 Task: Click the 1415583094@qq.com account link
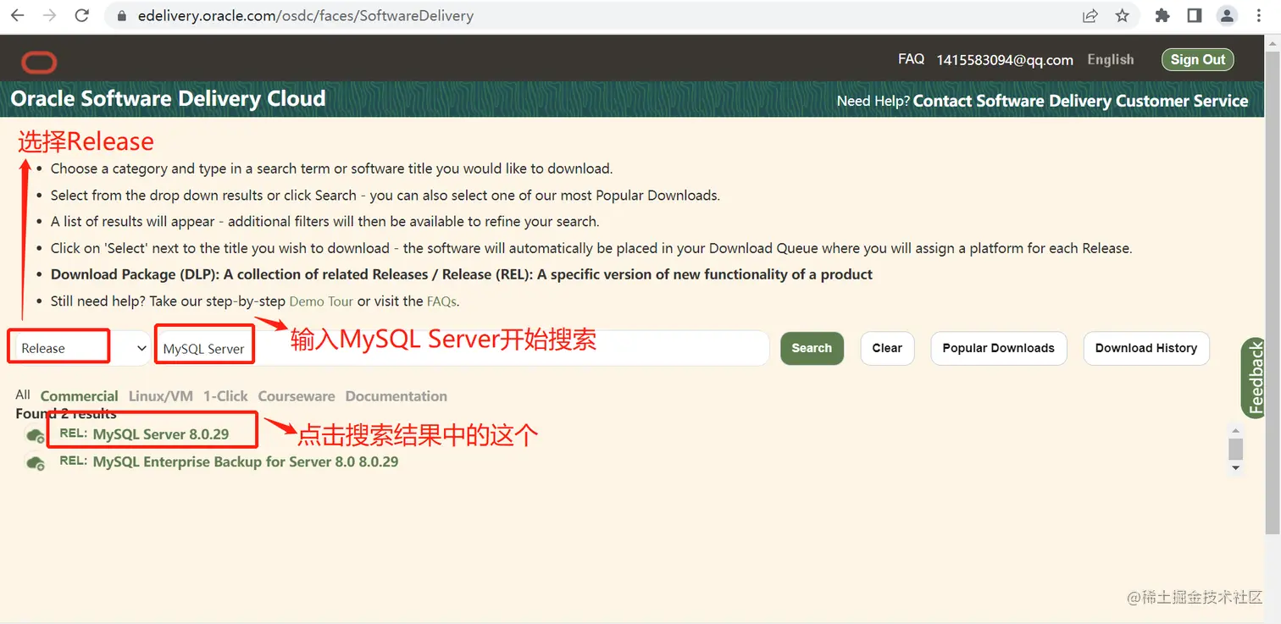tap(1005, 60)
